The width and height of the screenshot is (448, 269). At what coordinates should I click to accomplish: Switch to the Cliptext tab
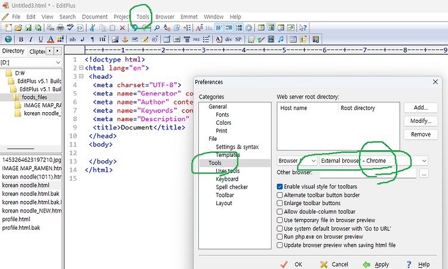click(37, 51)
